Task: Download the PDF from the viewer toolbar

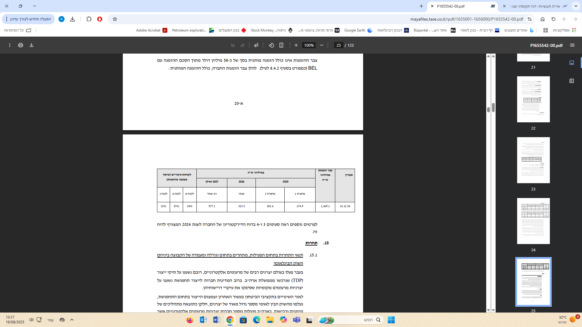Action: [32, 45]
